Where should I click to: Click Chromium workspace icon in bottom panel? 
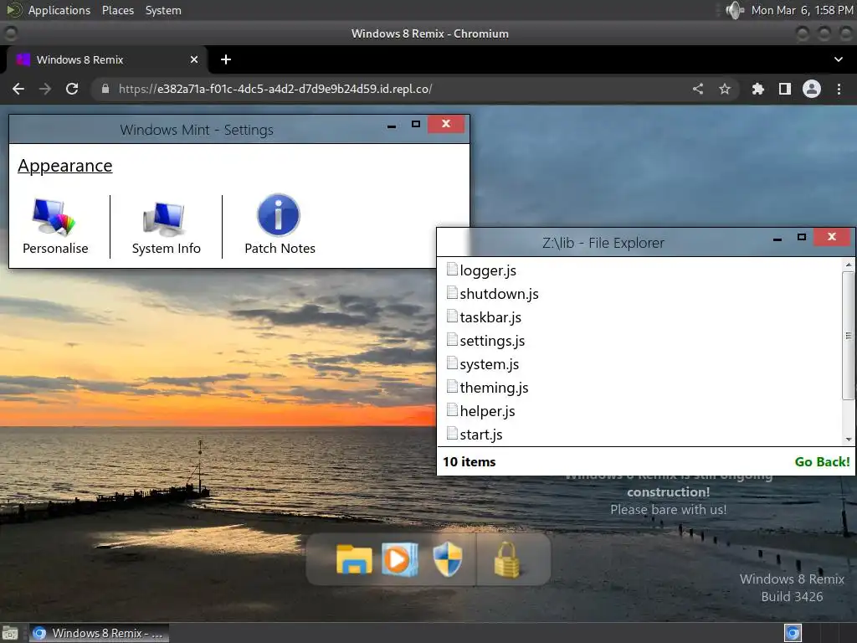coord(793,633)
